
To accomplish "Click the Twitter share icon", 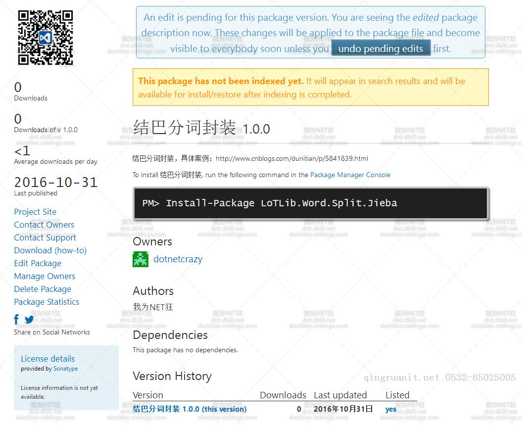I will coord(29,320).
